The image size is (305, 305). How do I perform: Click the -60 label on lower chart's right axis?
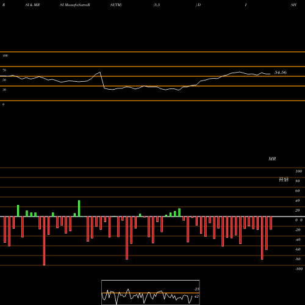click(298, 249)
